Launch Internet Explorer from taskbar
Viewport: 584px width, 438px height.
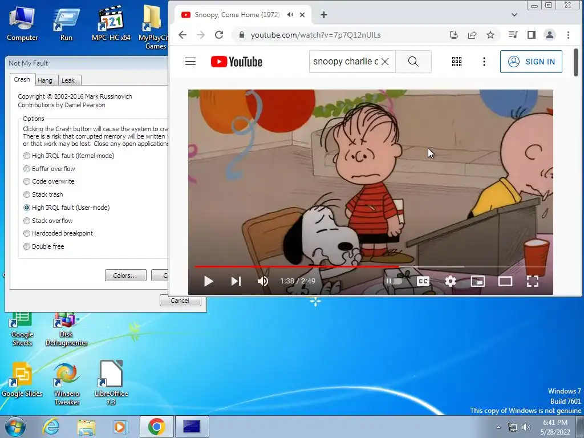coord(51,427)
